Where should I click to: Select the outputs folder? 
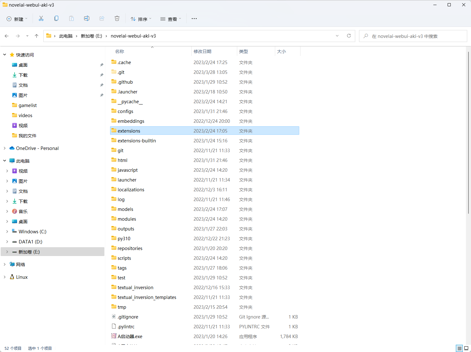[205, 229]
